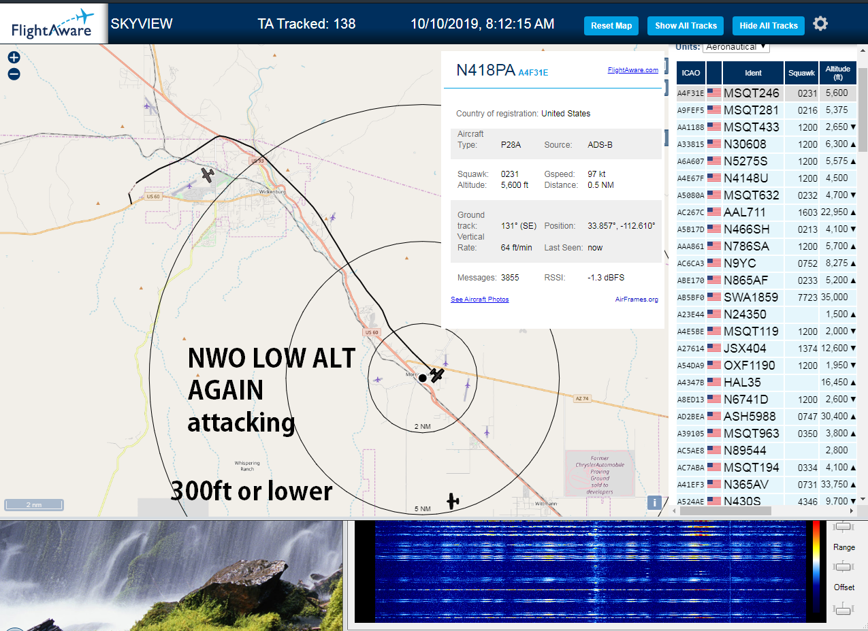Select the OXF1190 aircraft row
The height and width of the screenshot is (631, 868).
[767, 365]
